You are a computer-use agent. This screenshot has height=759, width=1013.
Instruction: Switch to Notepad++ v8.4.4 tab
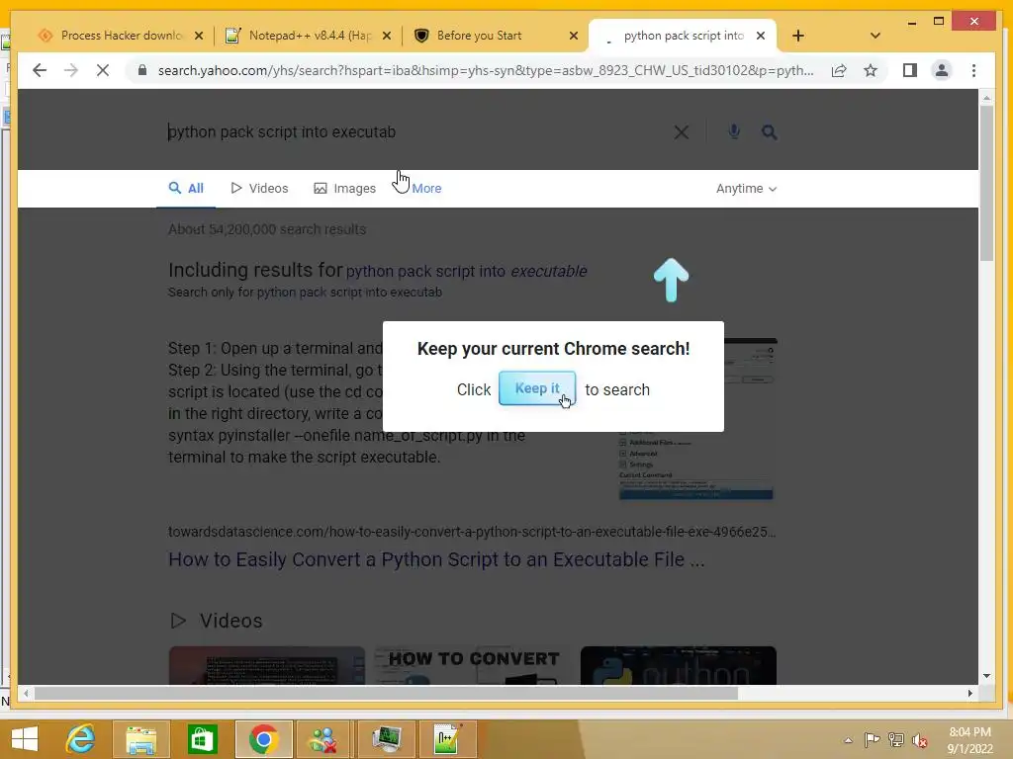tap(308, 36)
